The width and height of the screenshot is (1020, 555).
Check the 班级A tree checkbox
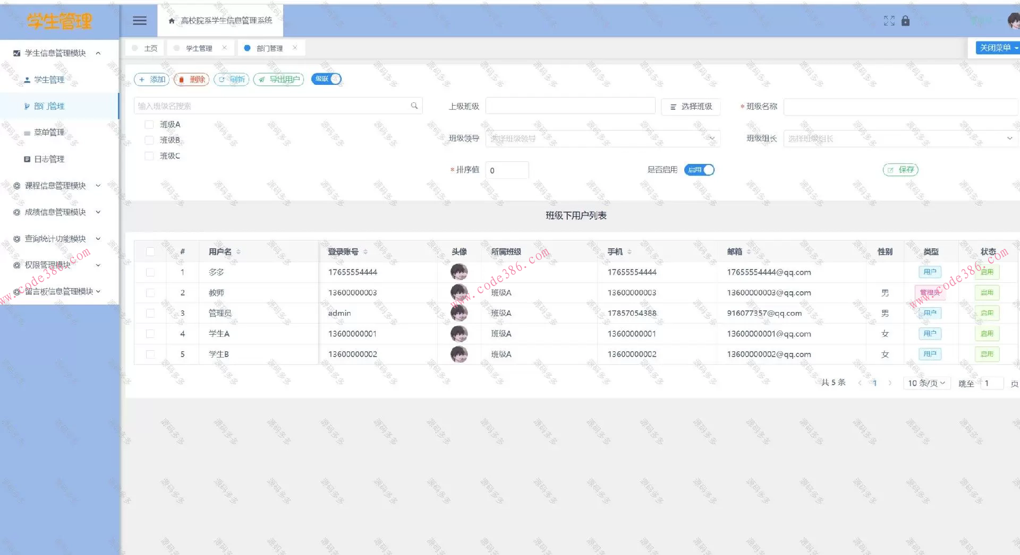[x=149, y=125]
